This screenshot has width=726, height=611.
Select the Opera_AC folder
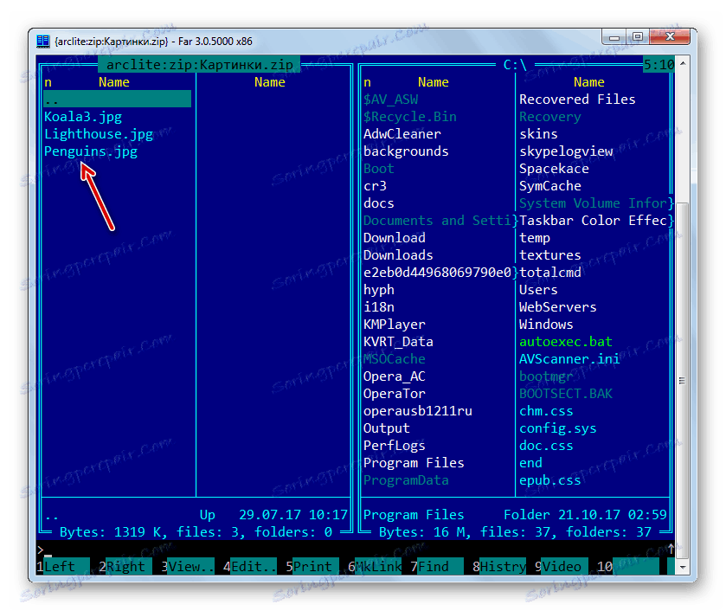(x=395, y=376)
